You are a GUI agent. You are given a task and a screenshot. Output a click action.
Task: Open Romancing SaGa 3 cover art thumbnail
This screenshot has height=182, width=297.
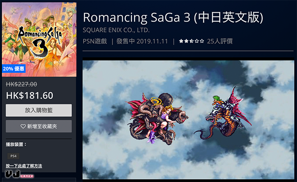(39, 39)
